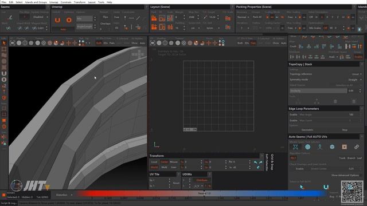Click the Stop button in Edge Loop
Screen dimensions: 367x206
345,130
